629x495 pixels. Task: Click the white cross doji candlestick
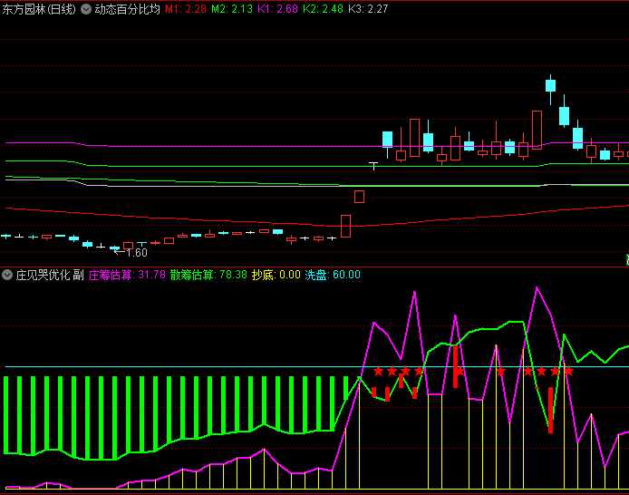[x=373, y=165]
